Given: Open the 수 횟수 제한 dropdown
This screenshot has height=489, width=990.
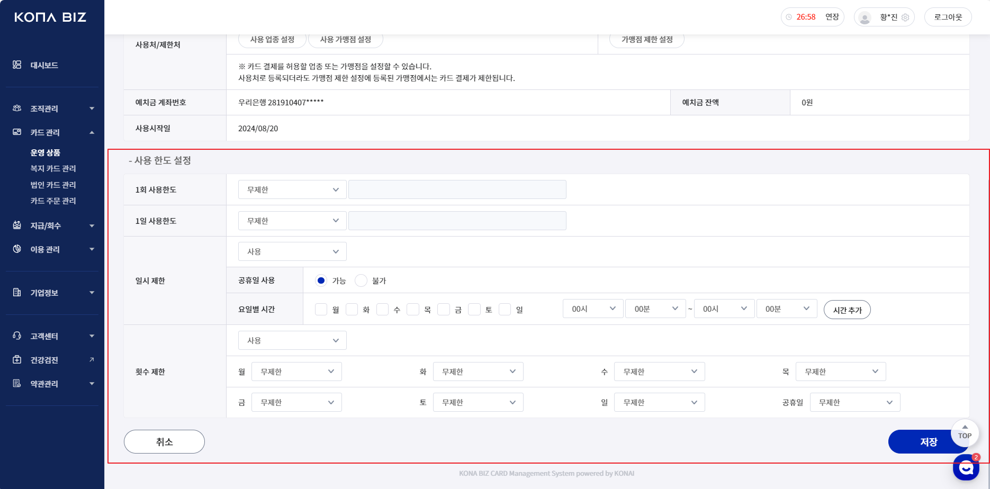Looking at the screenshot, I should click(660, 372).
